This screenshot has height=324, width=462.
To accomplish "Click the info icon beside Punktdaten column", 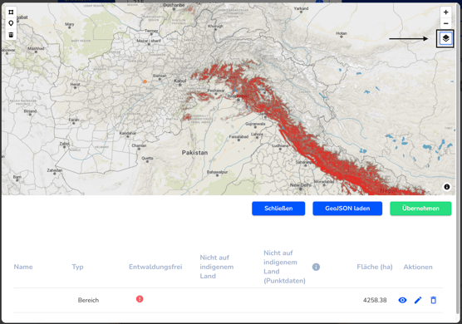I will (x=316, y=267).
